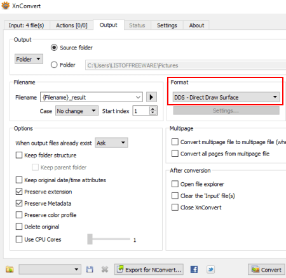The image size is (286, 278).
Task: Click the CPU cores slider handle
Action: pyautogui.click(x=90, y=239)
